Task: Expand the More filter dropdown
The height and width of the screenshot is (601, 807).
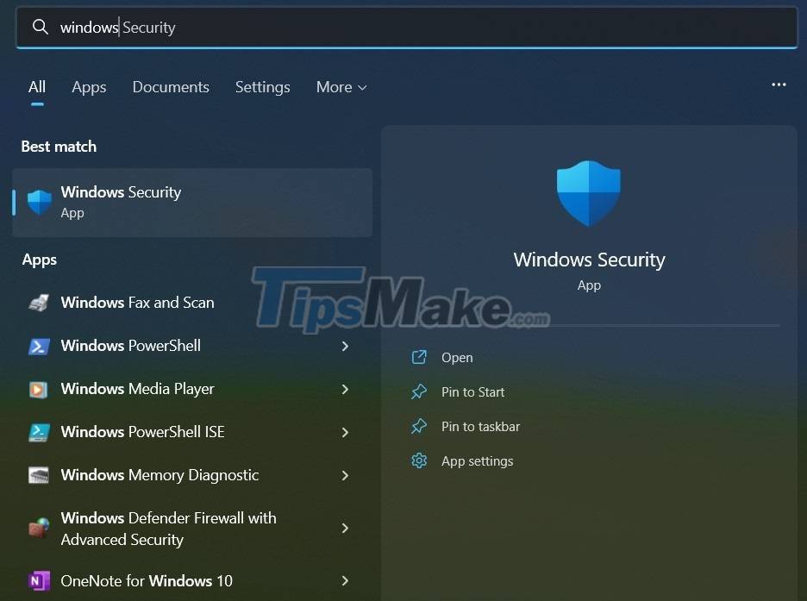Action: tap(341, 86)
